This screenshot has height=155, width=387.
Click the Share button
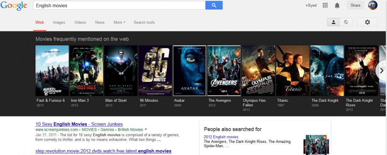coord(355,5)
